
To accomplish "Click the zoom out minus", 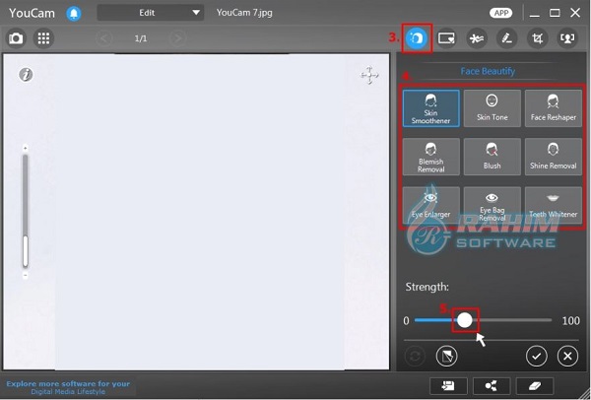I will [x=26, y=275].
